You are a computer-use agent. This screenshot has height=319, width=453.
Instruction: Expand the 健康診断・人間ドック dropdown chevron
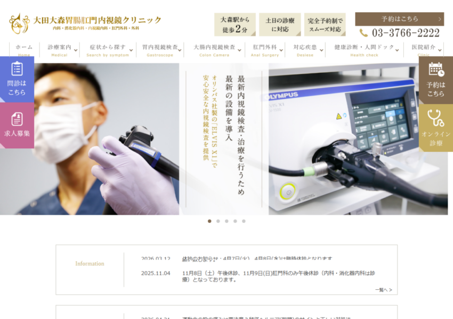(x=397, y=51)
